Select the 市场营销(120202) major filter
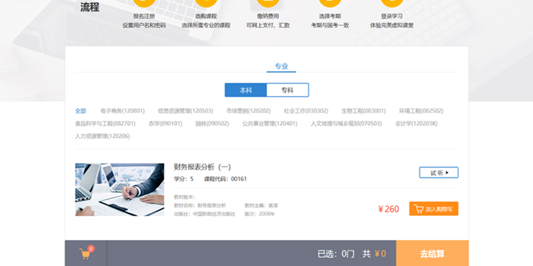The height and width of the screenshot is (266, 533). coord(248,111)
